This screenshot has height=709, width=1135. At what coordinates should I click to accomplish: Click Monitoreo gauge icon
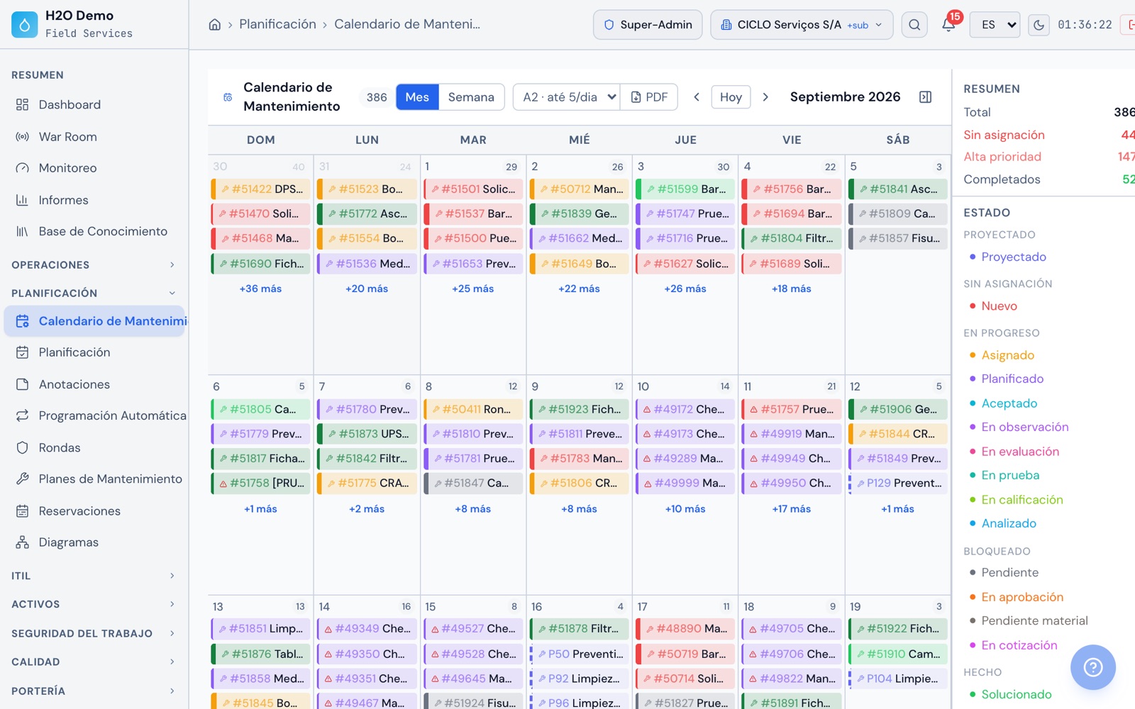23,168
